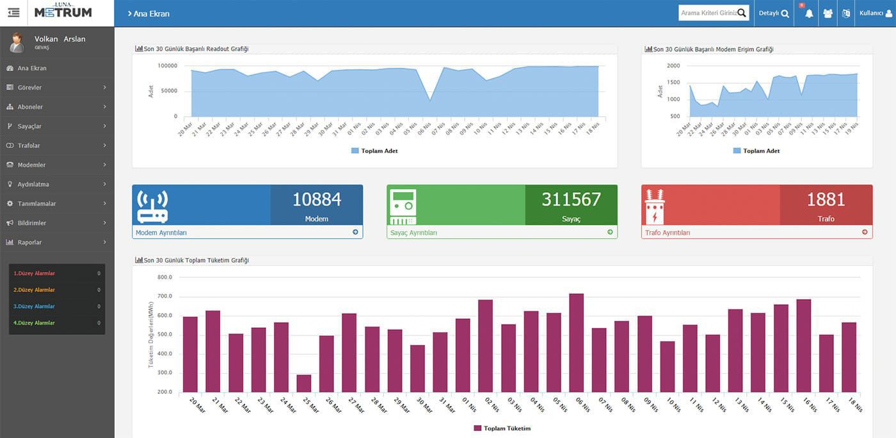896x438 pixels.
Task: Click the hamburger menu icon top left
Action: tap(13, 12)
